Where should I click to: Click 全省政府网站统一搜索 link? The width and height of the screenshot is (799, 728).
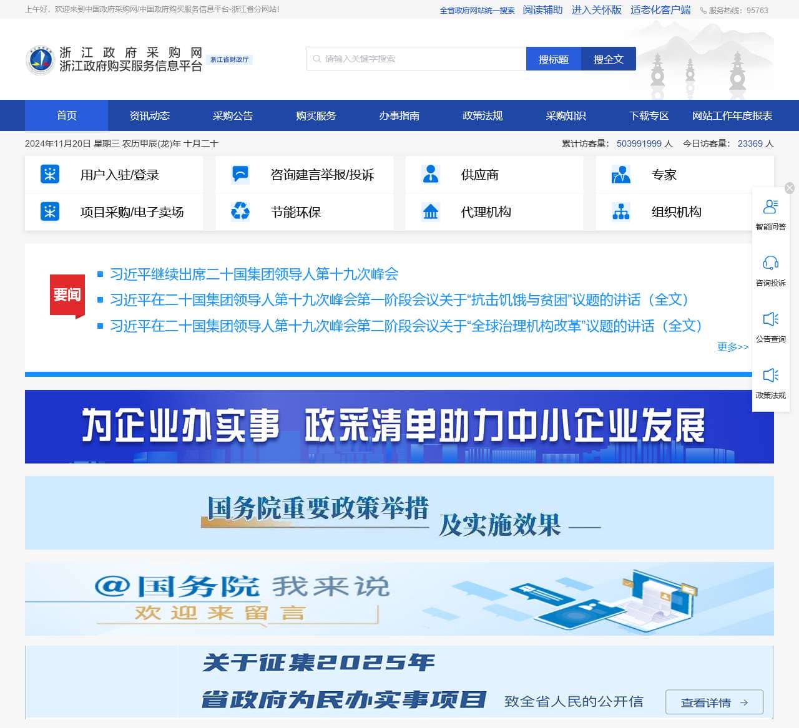coord(478,10)
